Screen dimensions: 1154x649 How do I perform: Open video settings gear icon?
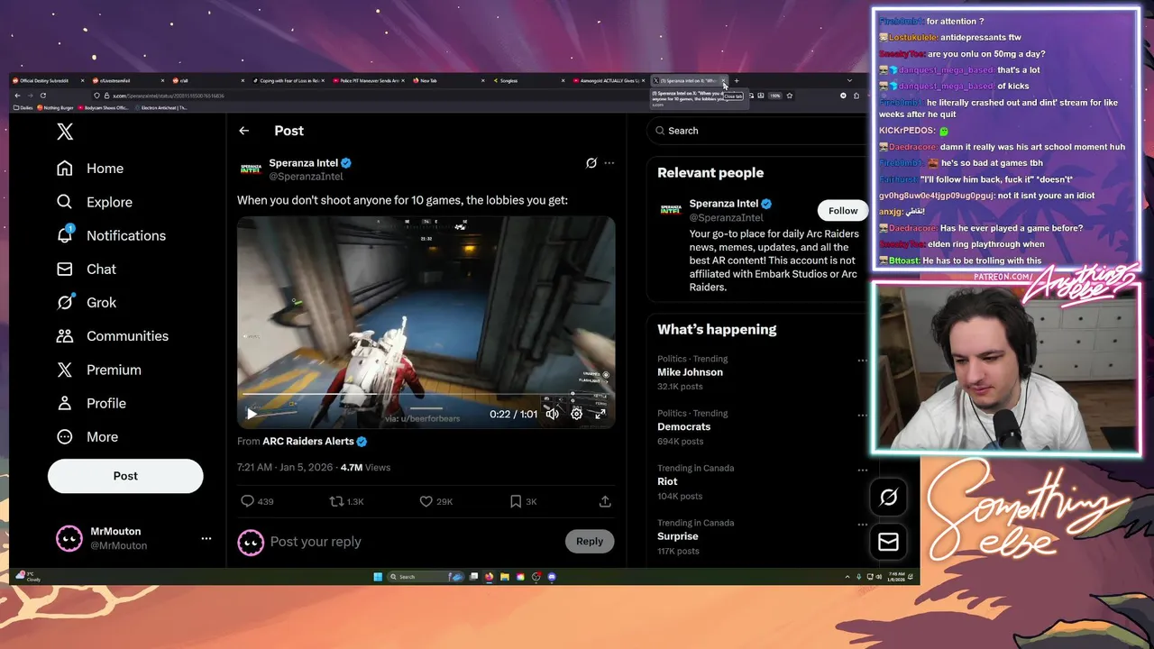[576, 414]
